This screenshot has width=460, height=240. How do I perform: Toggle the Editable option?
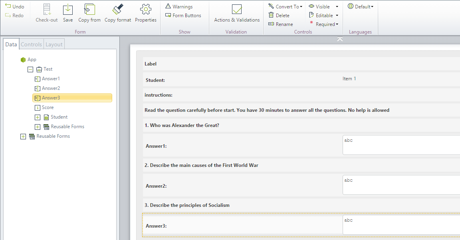(x=321, y=15)
